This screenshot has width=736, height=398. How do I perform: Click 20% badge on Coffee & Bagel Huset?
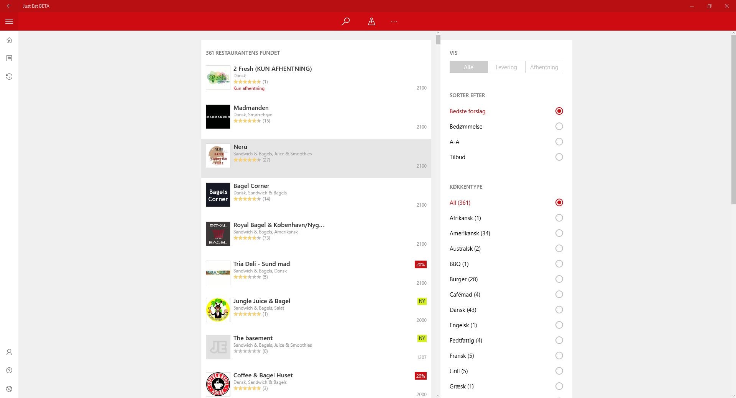tap(421, 376)
